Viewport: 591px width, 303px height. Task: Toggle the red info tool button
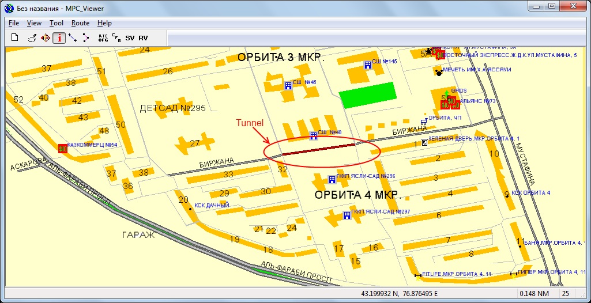click(59, 38)
